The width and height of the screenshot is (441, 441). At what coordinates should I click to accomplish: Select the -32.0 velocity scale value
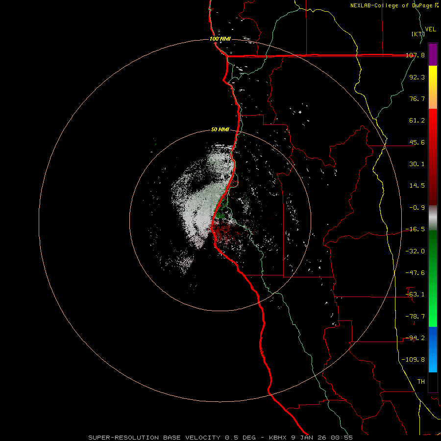(415, 251)
